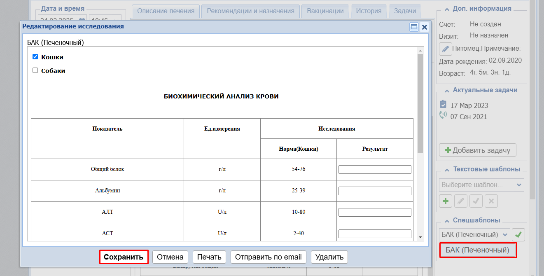Collapse the Доп. информация section

pos(446,9)
